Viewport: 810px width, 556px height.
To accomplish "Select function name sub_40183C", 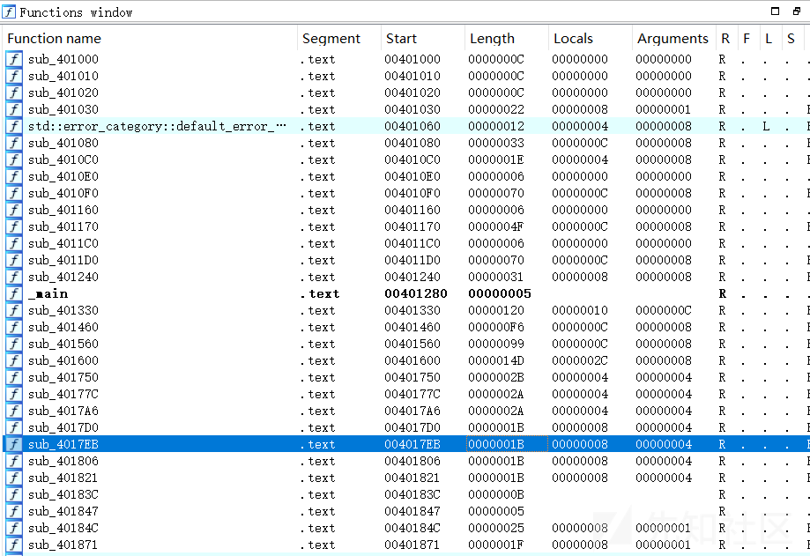I will (63, 494).
